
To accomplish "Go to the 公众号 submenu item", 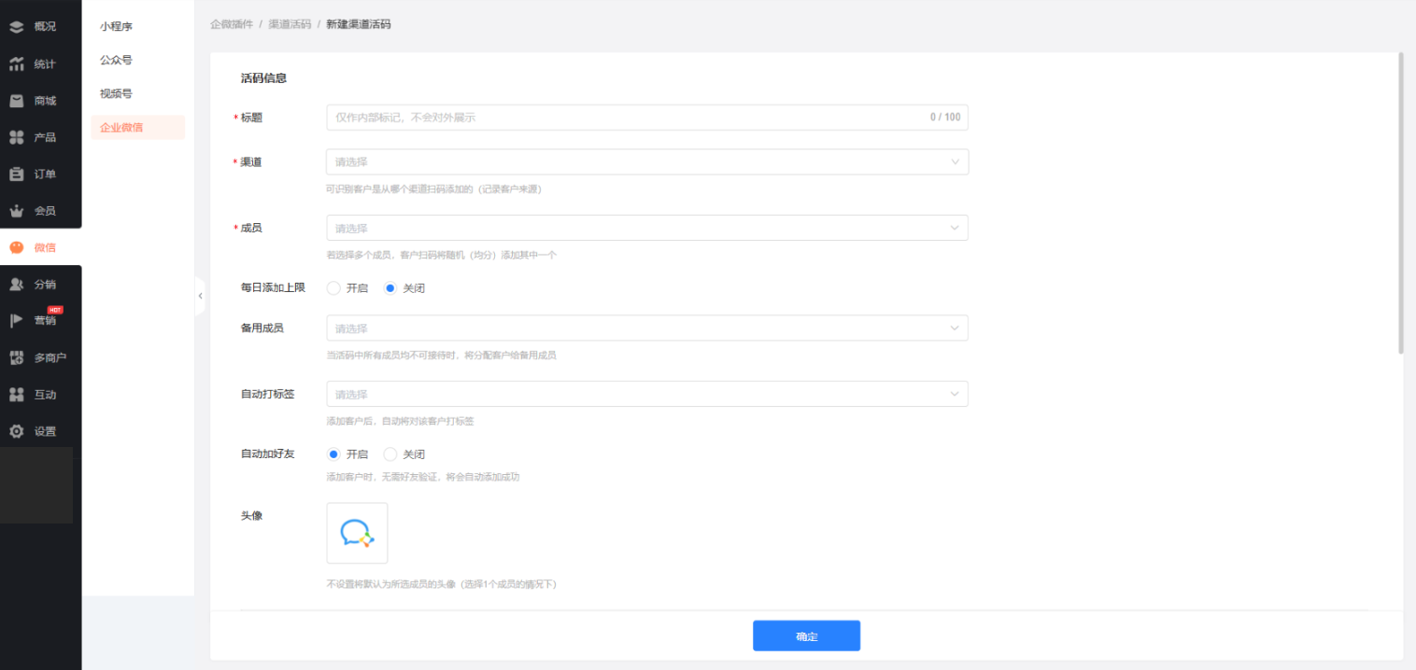I will [x=117, y=61].
